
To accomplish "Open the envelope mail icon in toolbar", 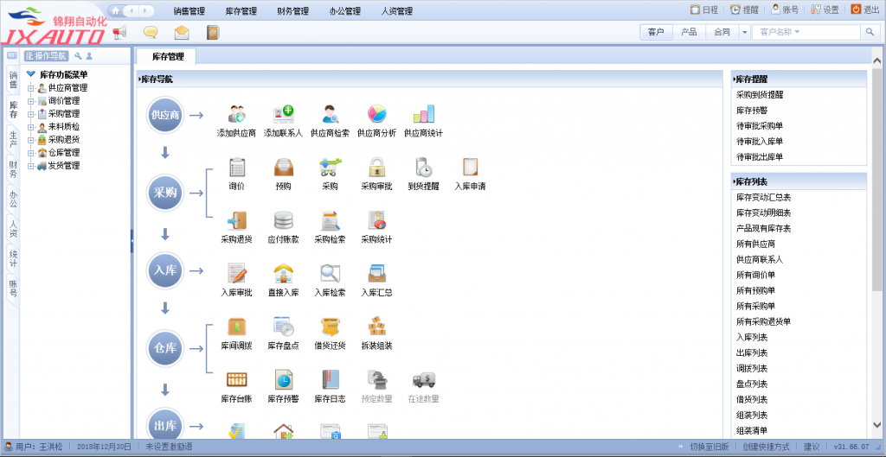I will [x=181, y=33].
